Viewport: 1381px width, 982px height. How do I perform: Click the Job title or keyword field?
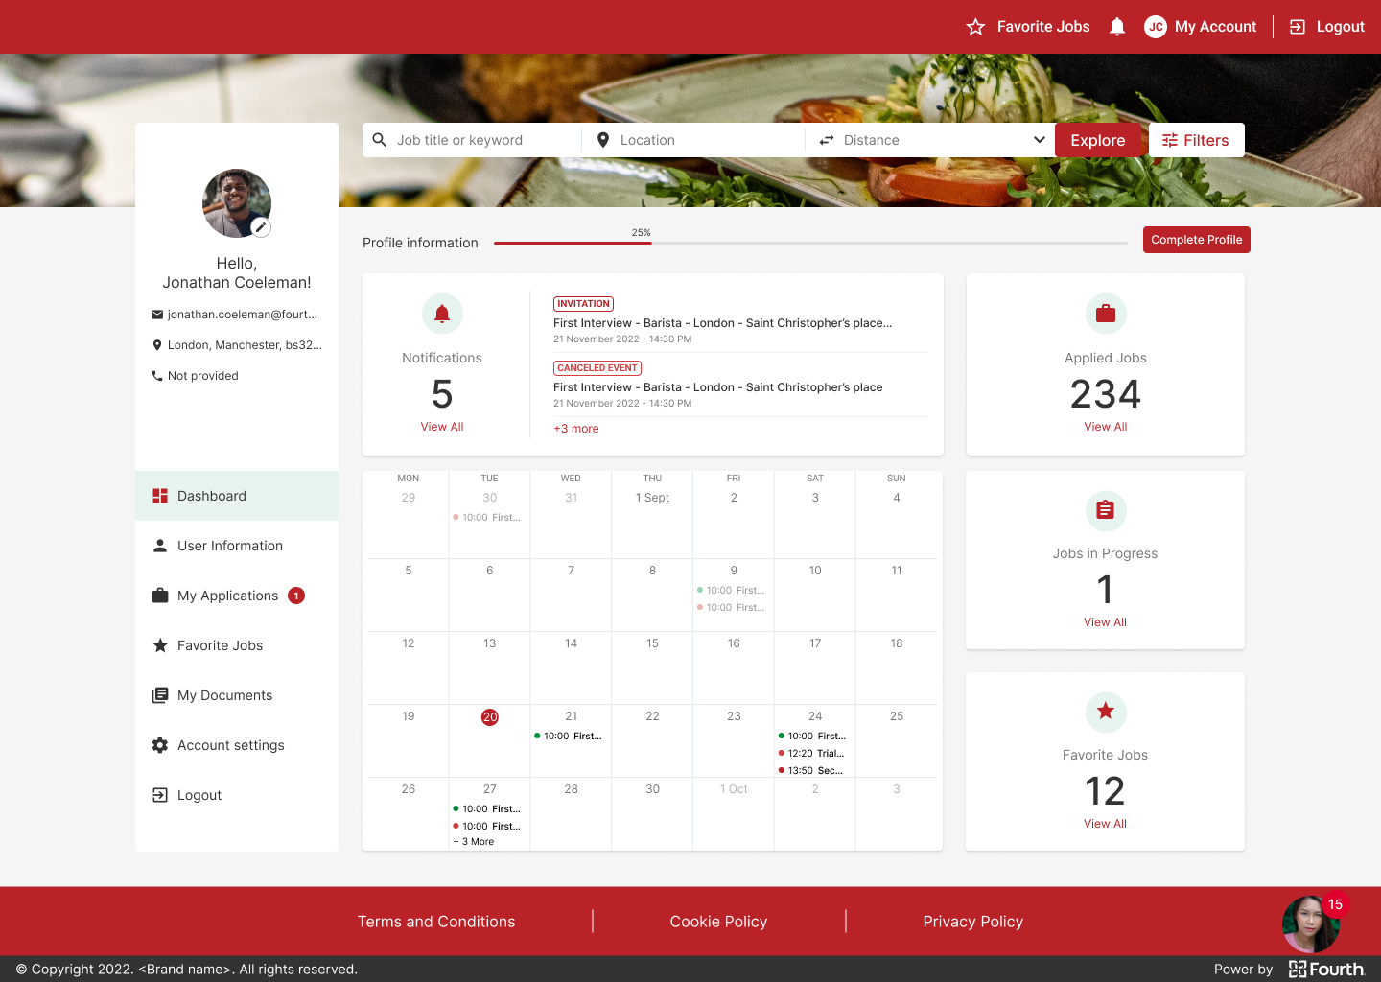tap(484, 140)
